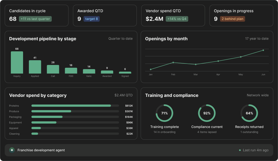Click the Apparel spend progress bar
This screenshot has height=161, width=278.
(75, 128)
